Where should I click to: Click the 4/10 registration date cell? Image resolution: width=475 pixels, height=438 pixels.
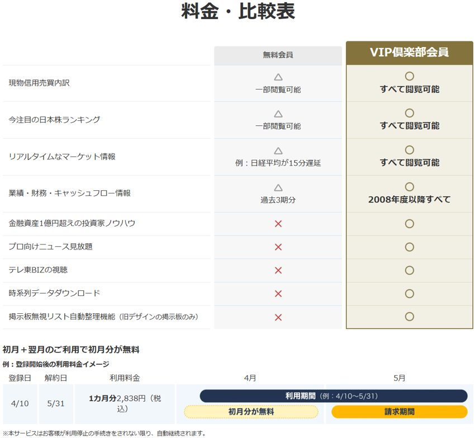click(x=20, y=404)
